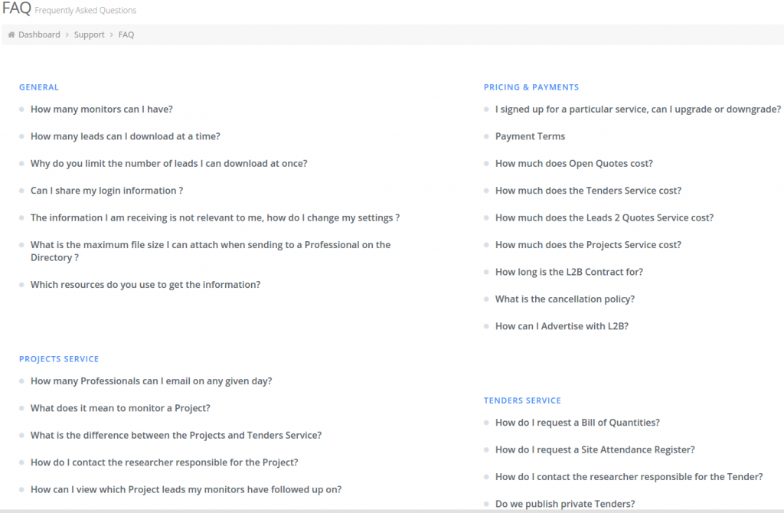The image size is (784, 513).
Task: Select Support in the breadcrumb trail
Action: [x=89, y=34]
